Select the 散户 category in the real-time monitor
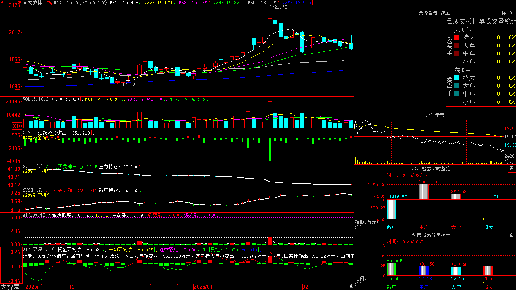This screenshot has width=516, height=290. pyautogui.click(x=392, y=227)
